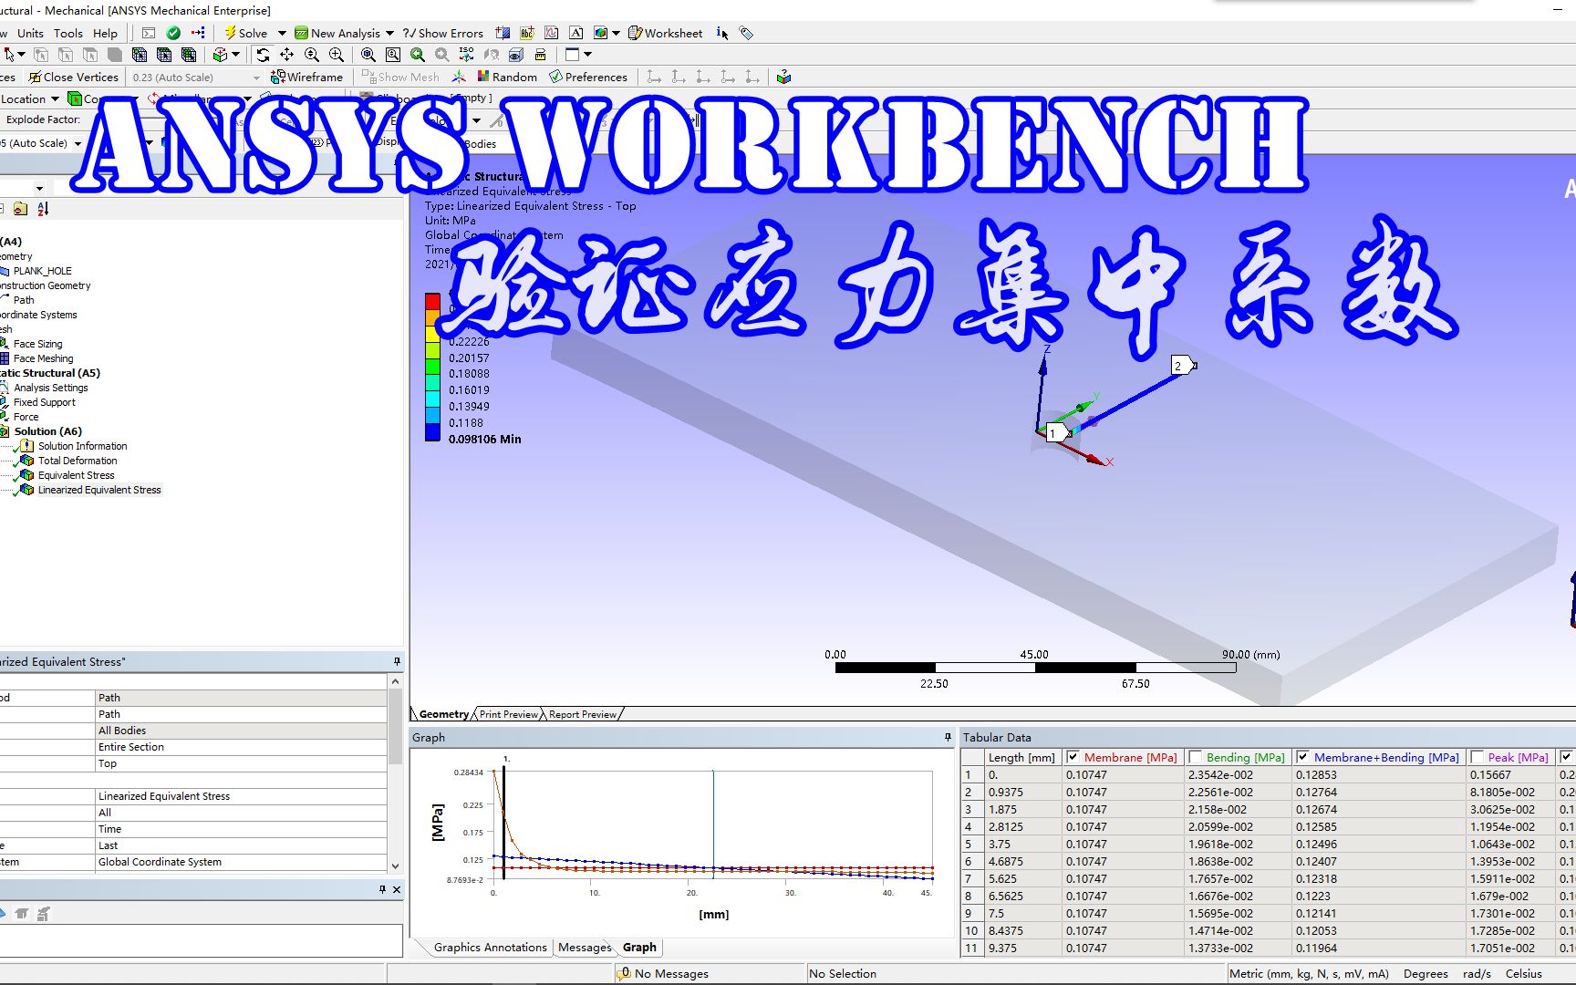Image resolution: width=1576 pixels, height=985 pixels.
Task: Open the selection mode cursor dropdown
Action: (21, 55)
